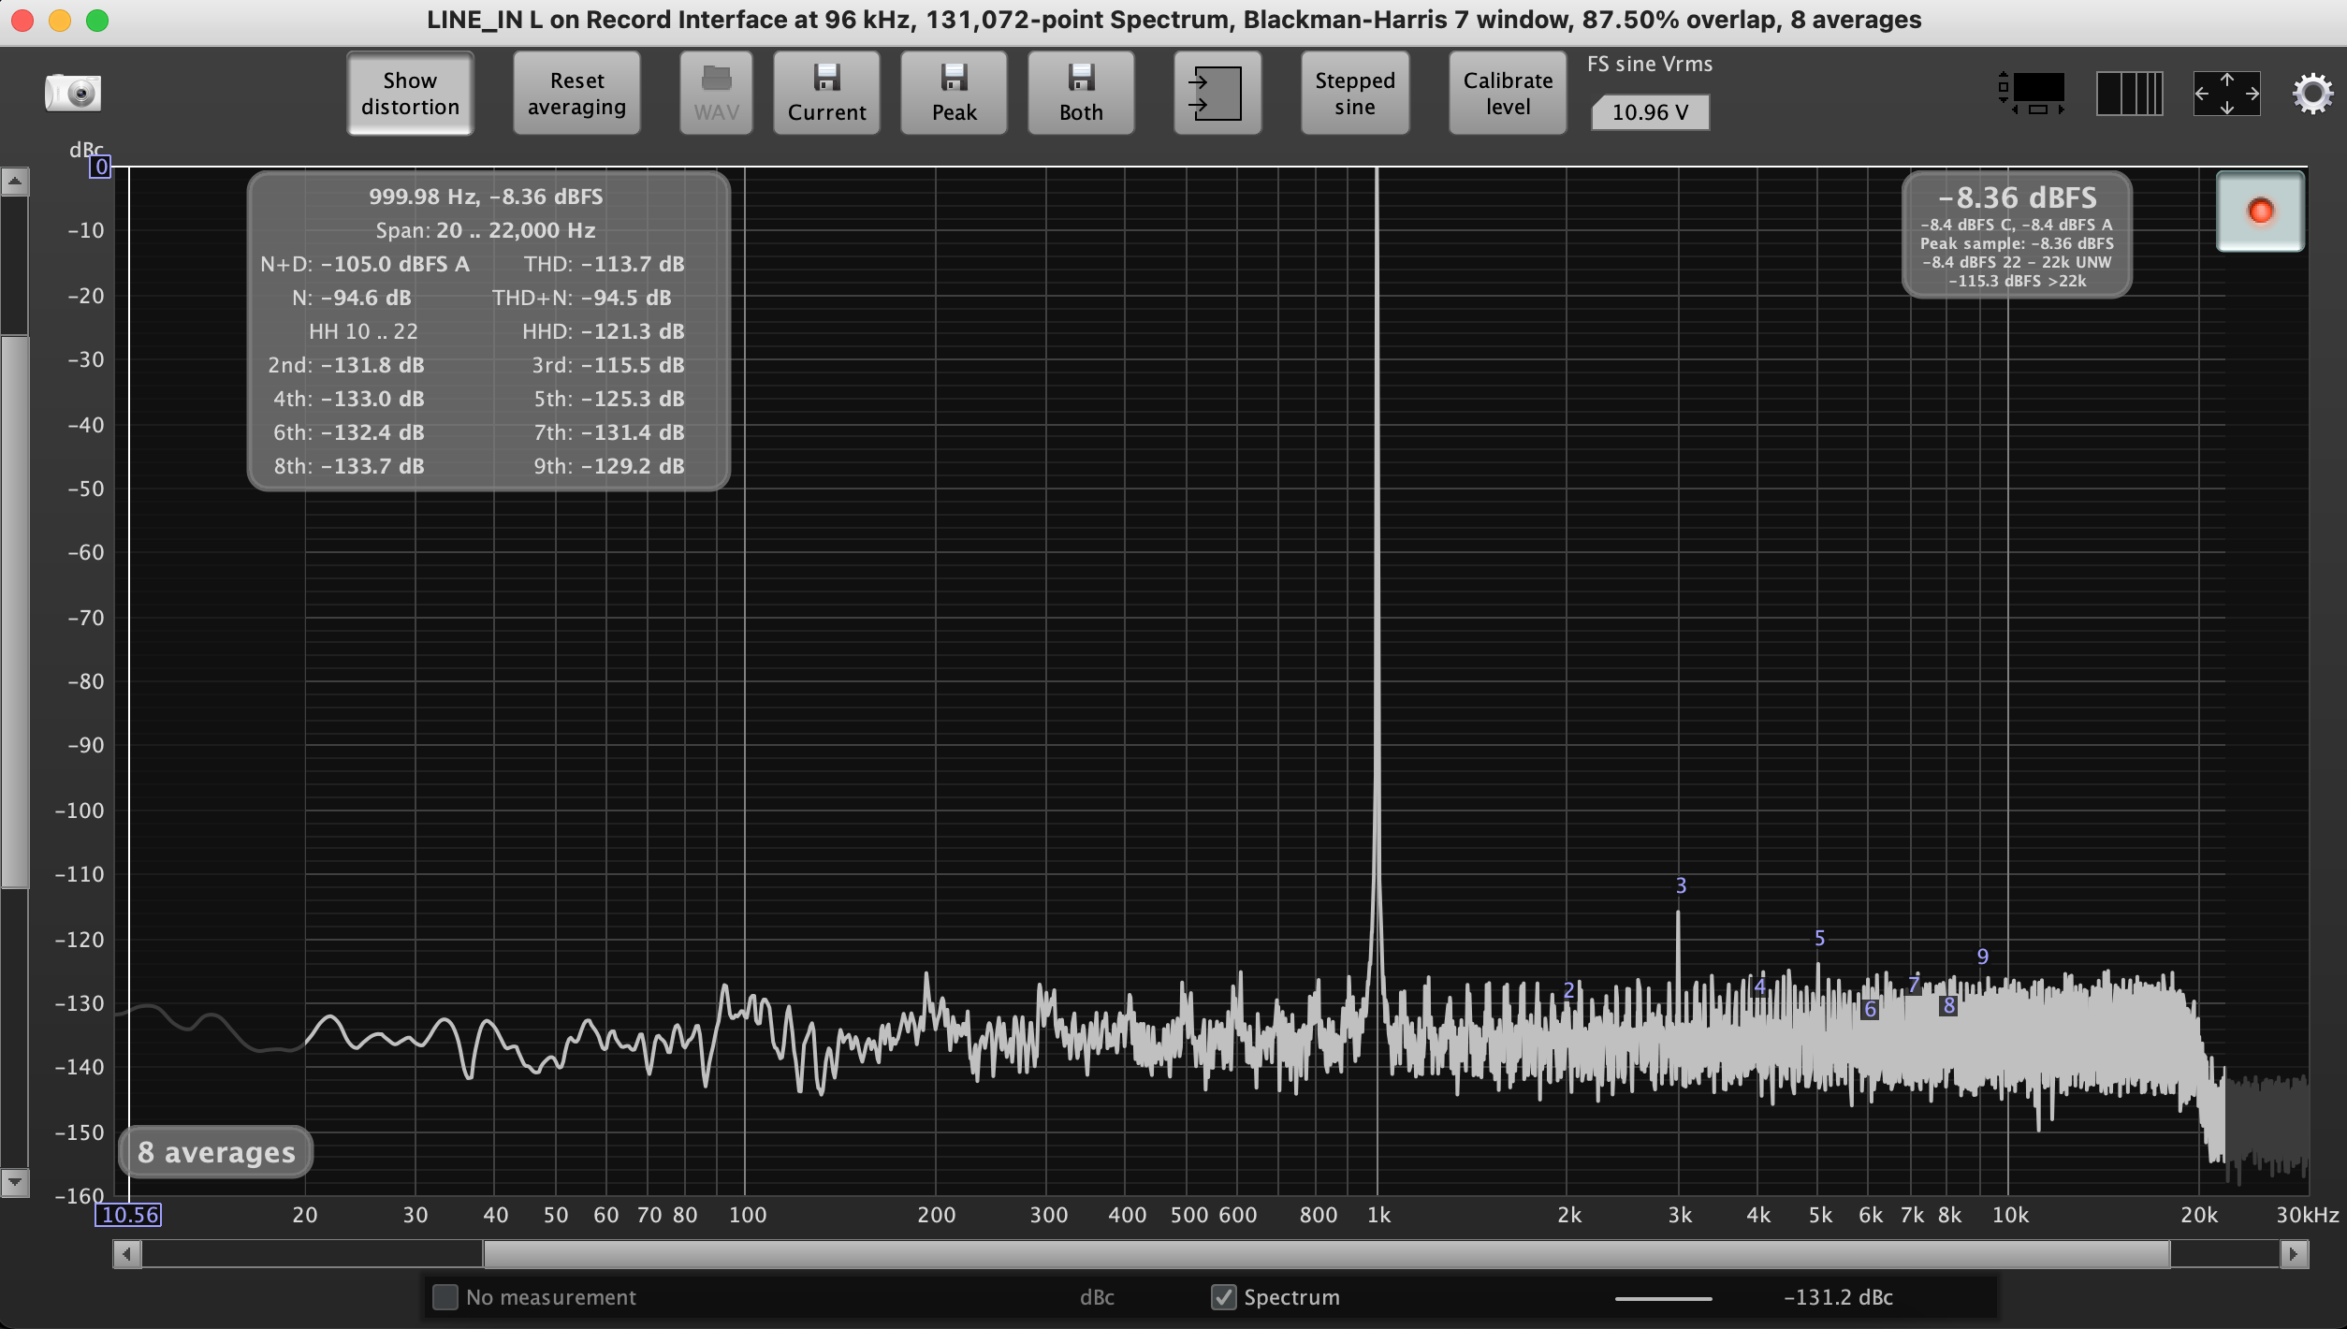Image resolution: width=2347 pixels, height=1329 pixels.
Task: Click the 5th: -125.3 dB value
Action: (x=608, y=399)
